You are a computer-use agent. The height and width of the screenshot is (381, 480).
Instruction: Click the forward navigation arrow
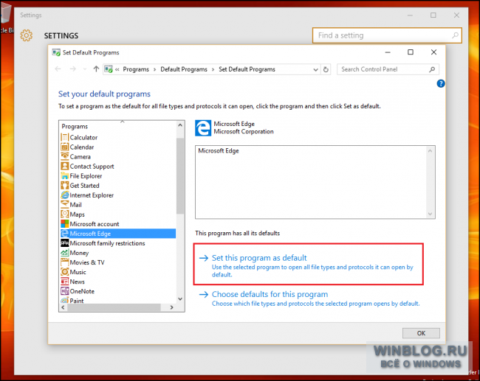coord(73,69)
